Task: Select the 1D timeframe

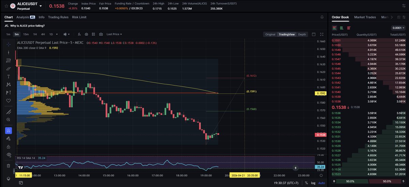Action: click(51, 34)
